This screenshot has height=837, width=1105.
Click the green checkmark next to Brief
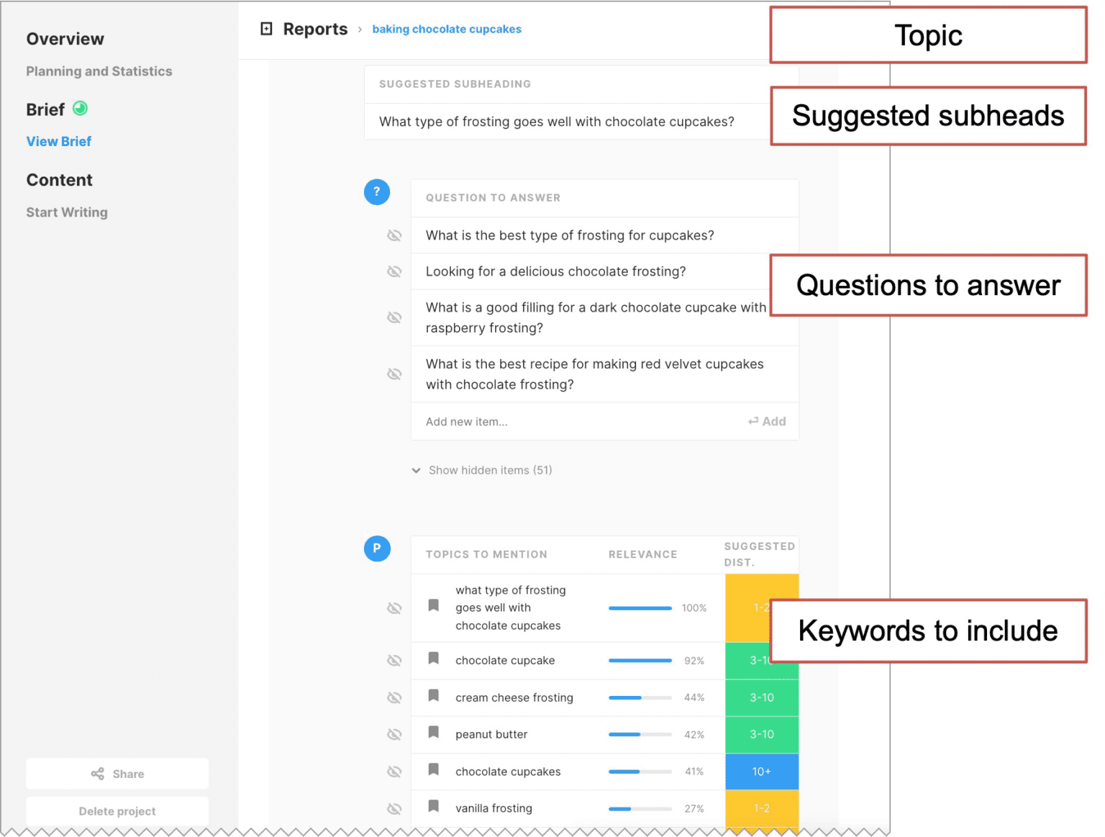point(79,109)
